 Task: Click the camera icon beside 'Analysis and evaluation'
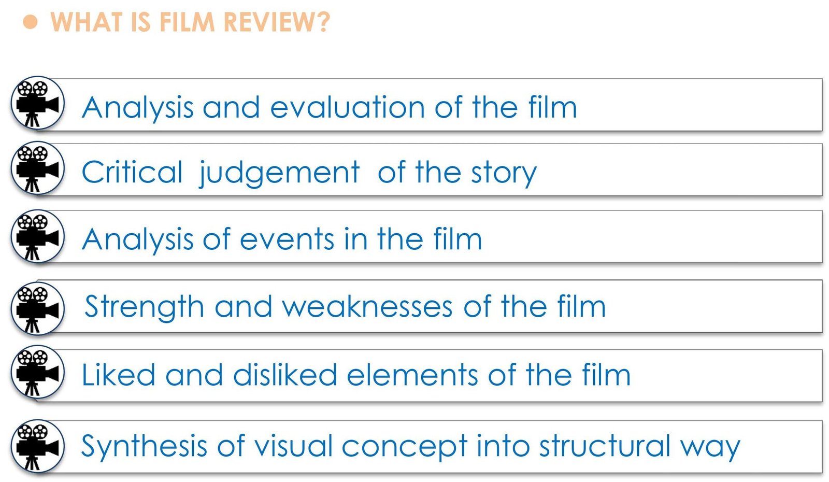pyautogui.click(x=37, y=103)
